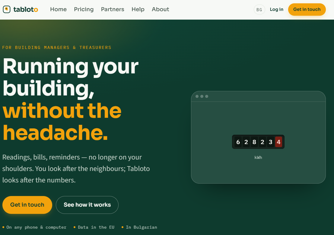Open the Home nav link
The width and height of the screenshot is (334, 235).
click(58, 9)
